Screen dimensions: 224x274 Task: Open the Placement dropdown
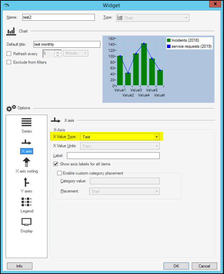(x=157, y=191)
